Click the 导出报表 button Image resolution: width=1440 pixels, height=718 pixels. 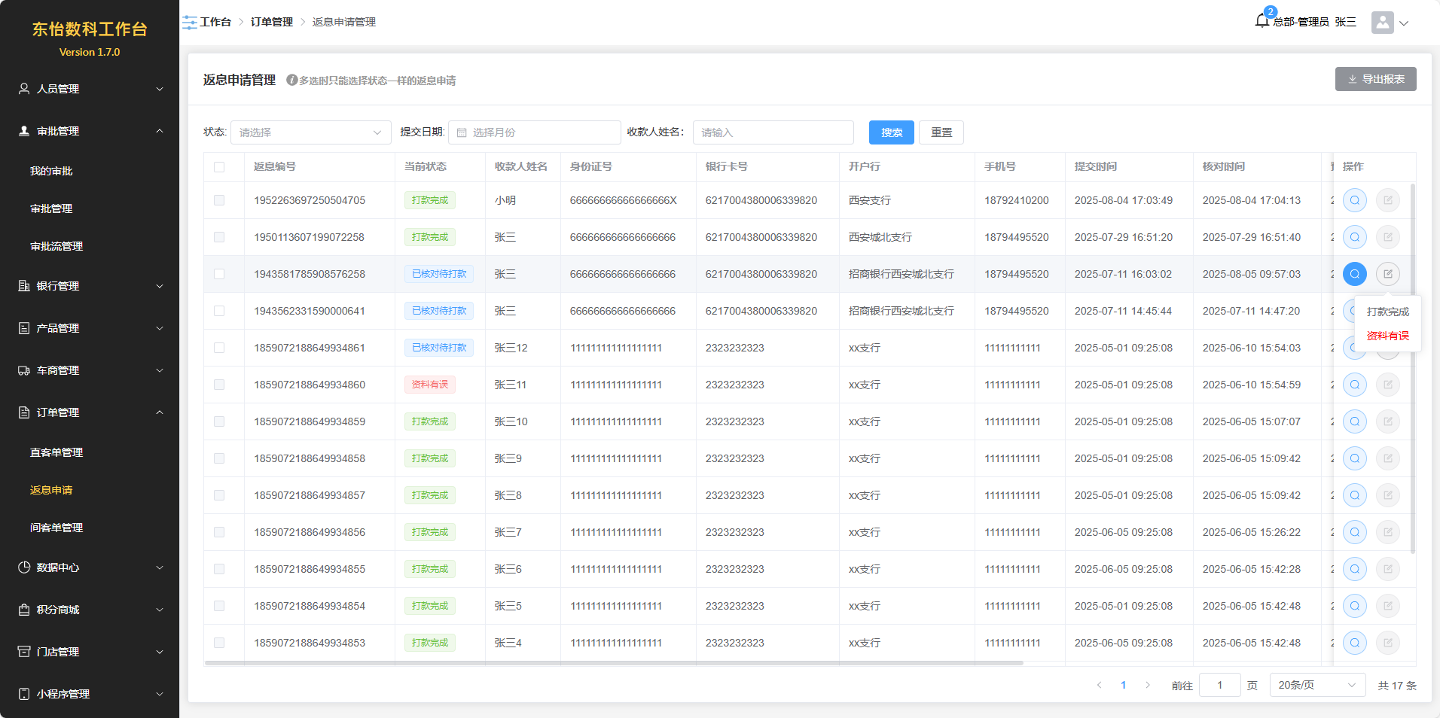1375,79
